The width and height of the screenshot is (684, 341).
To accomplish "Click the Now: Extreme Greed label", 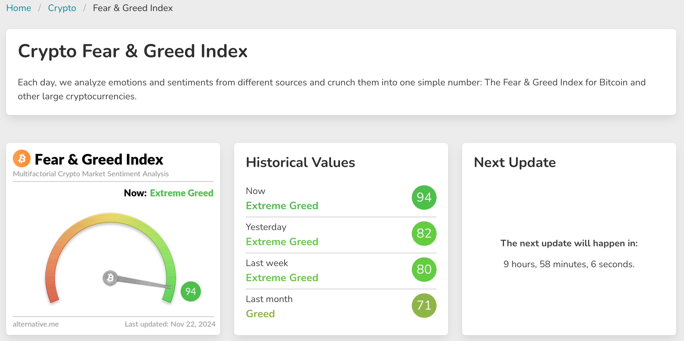I will pyautogui.click(x=168, y=193).
